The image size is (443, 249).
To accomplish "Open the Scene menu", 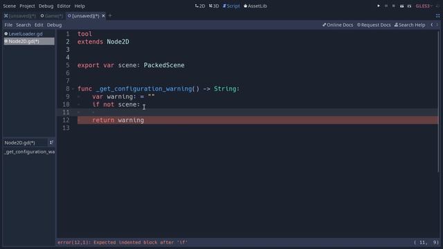I will click(9, 6).
